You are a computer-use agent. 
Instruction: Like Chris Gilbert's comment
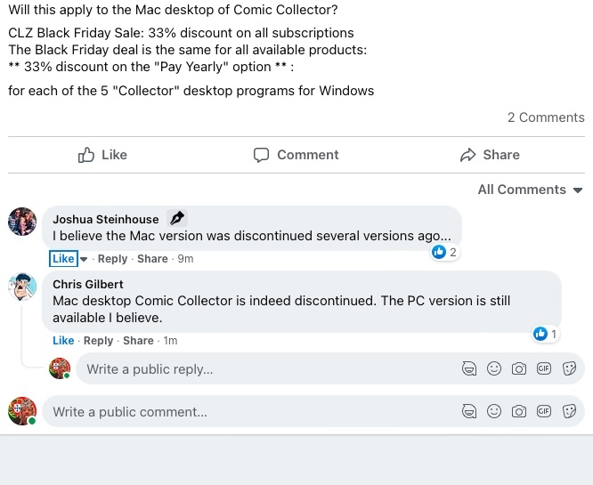63,341
